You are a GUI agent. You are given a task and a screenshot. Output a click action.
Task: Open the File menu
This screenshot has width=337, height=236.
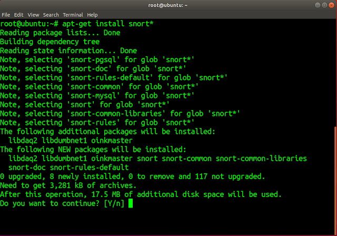pyautogui.click(x=6, y=15)
